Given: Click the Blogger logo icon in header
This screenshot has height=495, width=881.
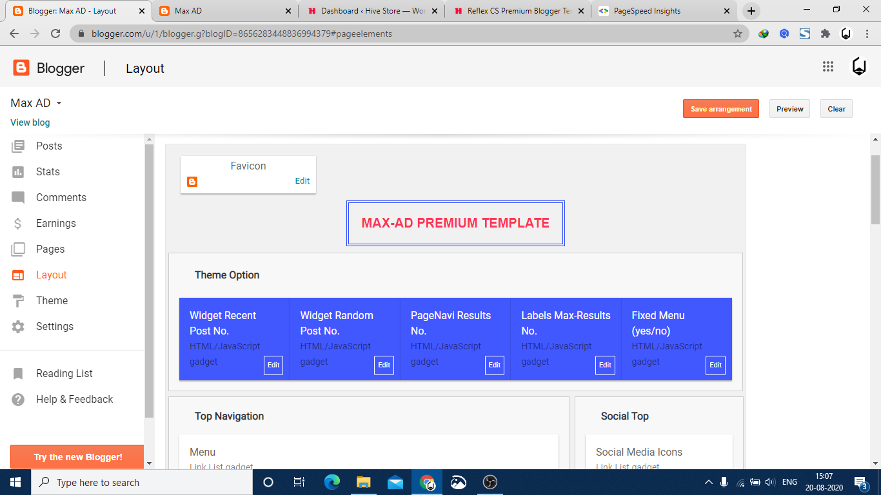Looking at the screenshot, I should pyautogui.click(x=21, y=68).
